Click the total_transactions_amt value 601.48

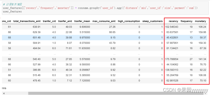[x=37, y=38]
